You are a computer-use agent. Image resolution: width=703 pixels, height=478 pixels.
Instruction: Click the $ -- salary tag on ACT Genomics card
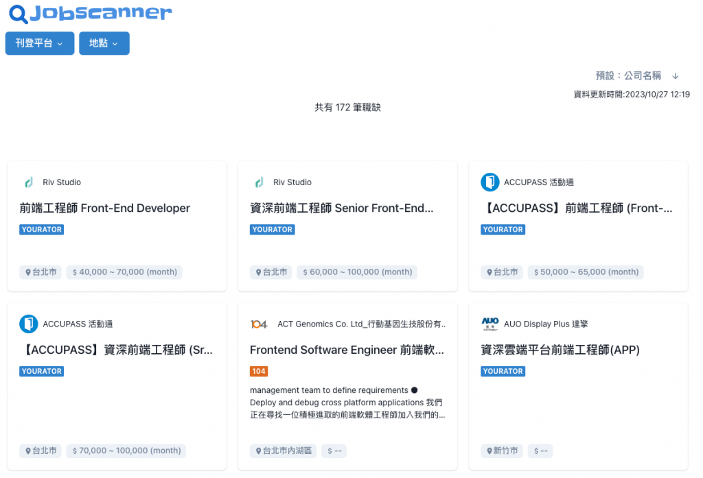[334, 451]
